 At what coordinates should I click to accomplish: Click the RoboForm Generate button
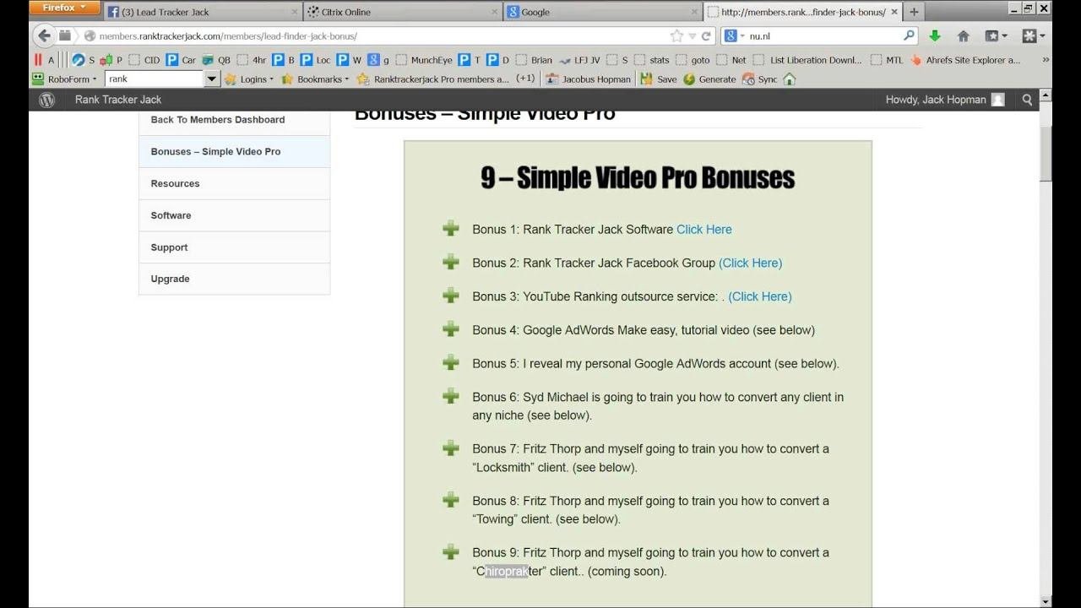pyautogui.click(x=709, y=79)
